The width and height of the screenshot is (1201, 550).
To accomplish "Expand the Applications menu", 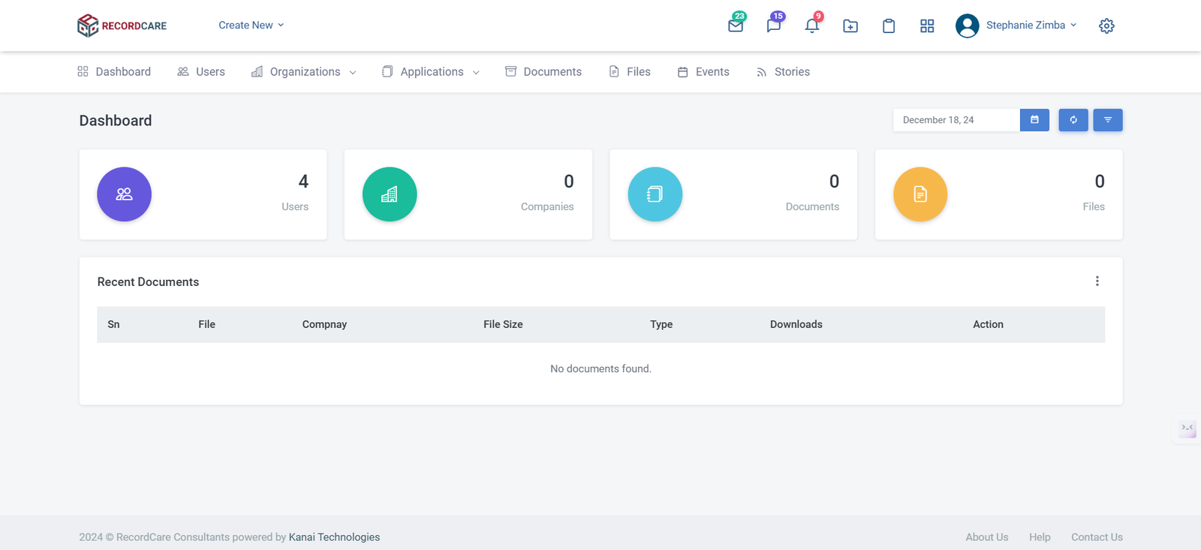I will (431, 72).
